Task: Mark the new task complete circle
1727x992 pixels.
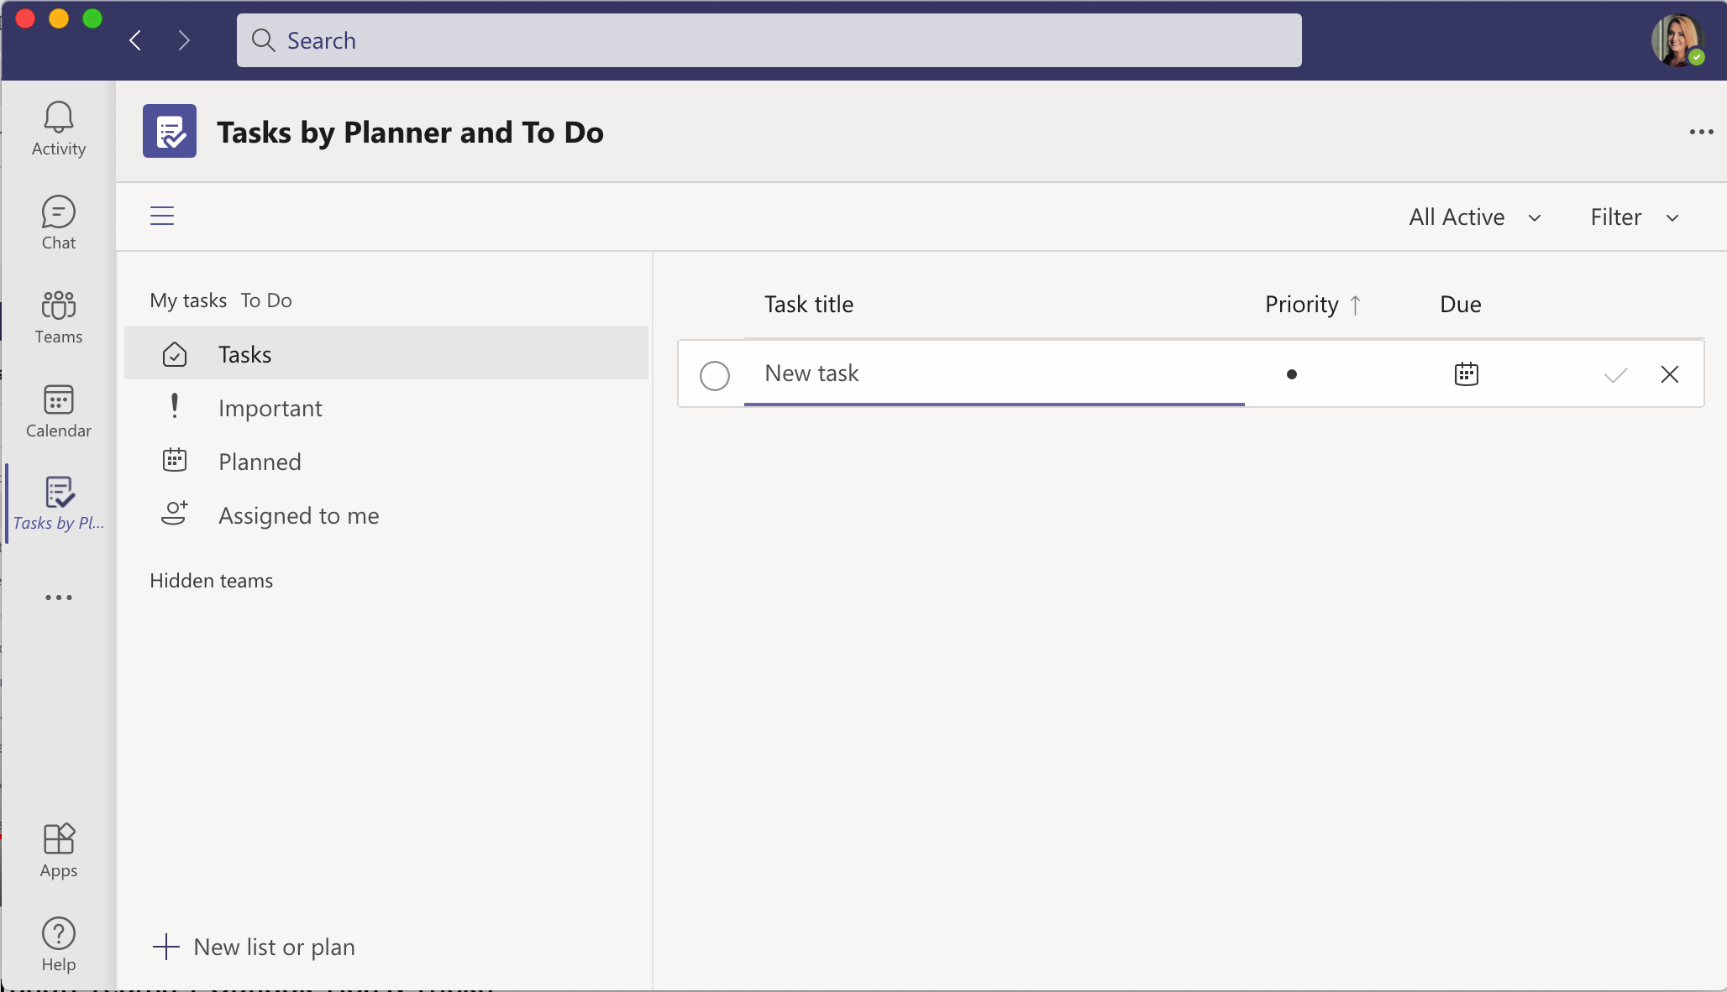Action: pos(715,375)
